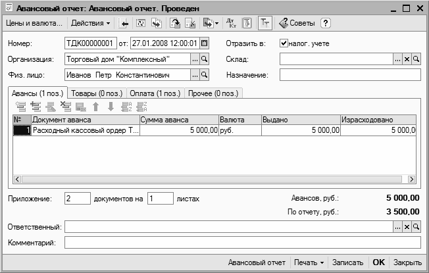429x273 pixels.
Task: Click into the Комментарий input field
Action: pos(242,243)
